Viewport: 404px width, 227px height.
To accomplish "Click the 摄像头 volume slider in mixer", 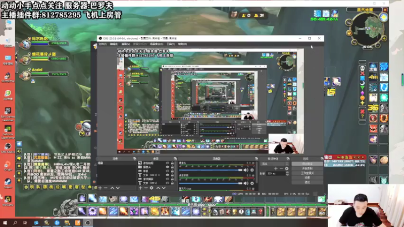I will pyautogui.click(x=211, y=170).
